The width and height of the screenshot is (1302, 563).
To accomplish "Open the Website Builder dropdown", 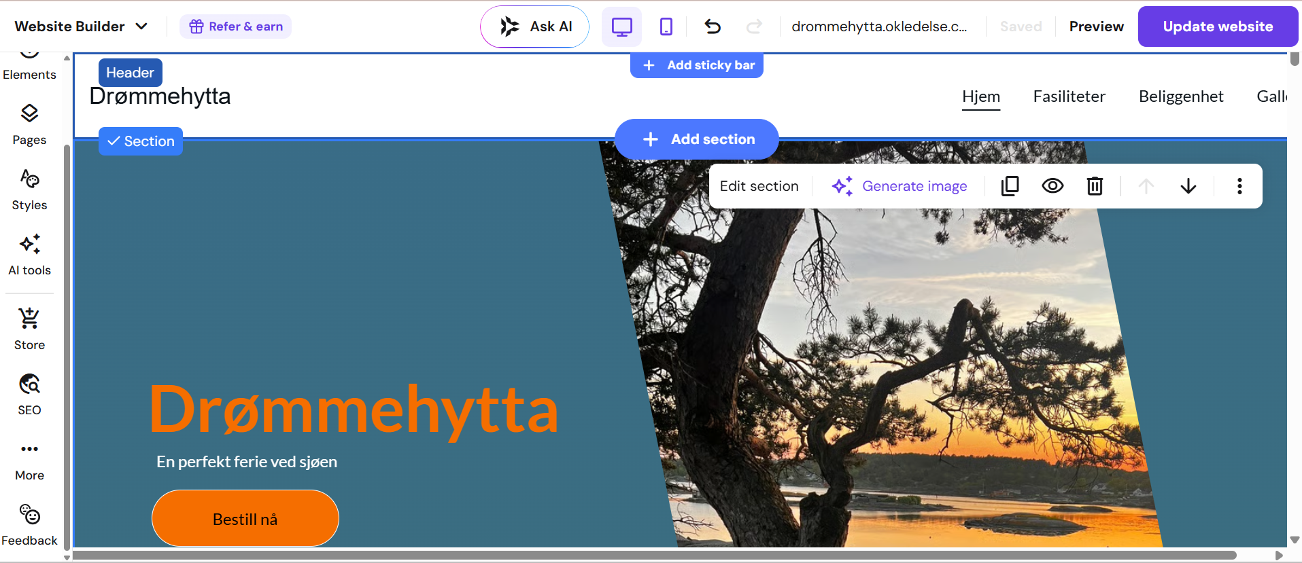I will tap(81, 26).
